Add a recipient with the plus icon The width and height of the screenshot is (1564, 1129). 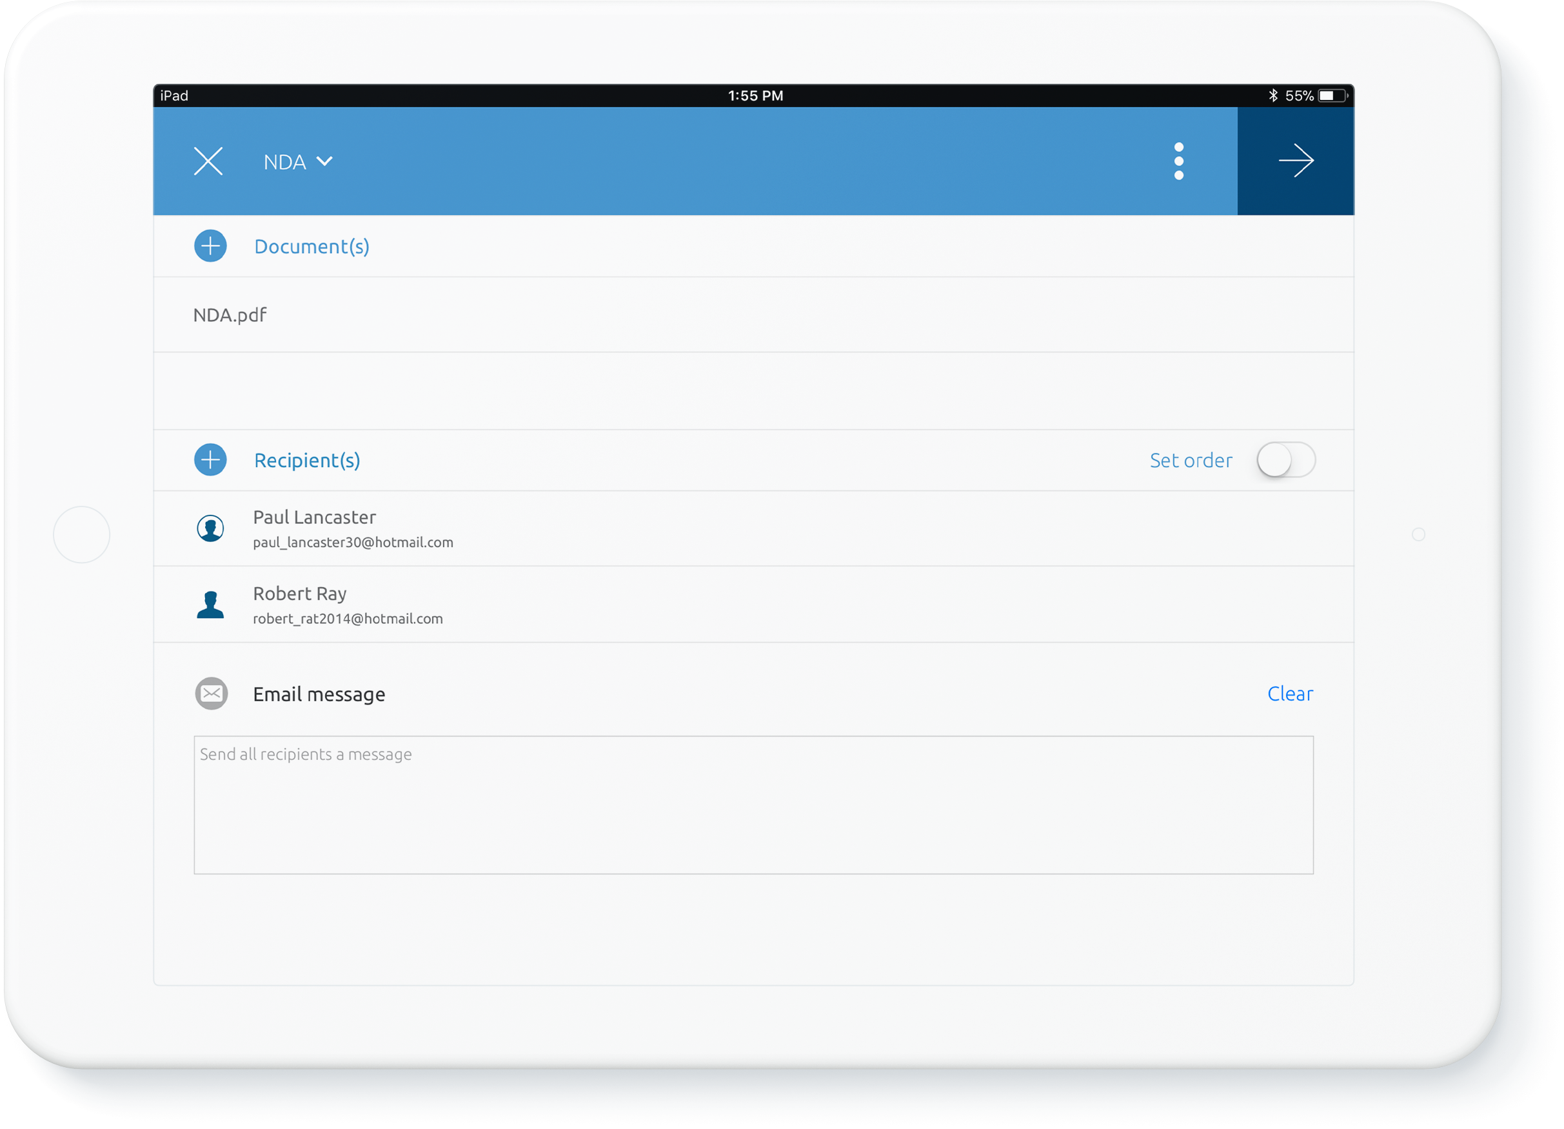tap(210, 460)
